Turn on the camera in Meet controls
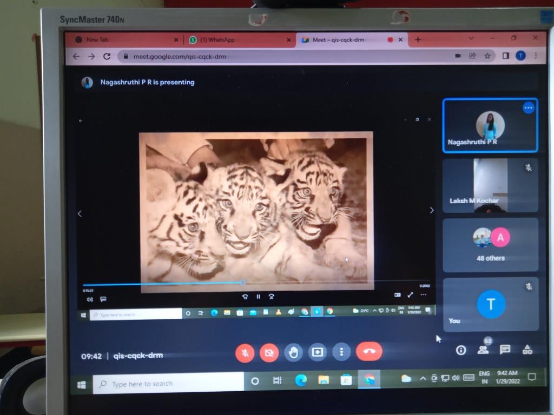This screenshot has height=415, width=554. [269, 352]
